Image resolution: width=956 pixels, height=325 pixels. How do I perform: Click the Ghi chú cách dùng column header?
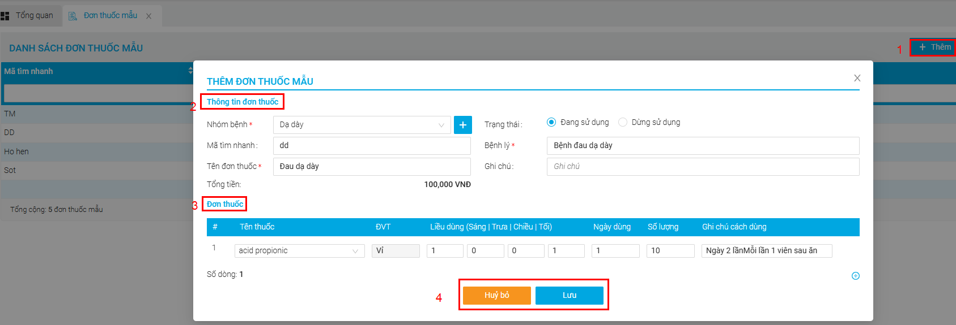[x=734, y=227]
